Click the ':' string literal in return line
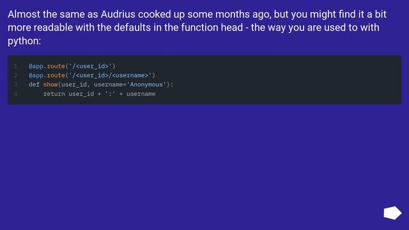 (111, 94)
